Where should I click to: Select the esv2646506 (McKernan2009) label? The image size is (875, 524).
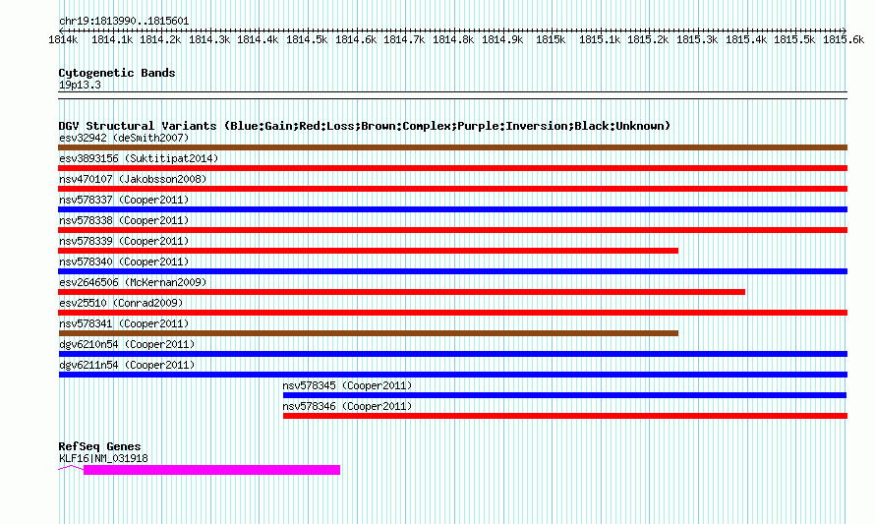(133, 282)
